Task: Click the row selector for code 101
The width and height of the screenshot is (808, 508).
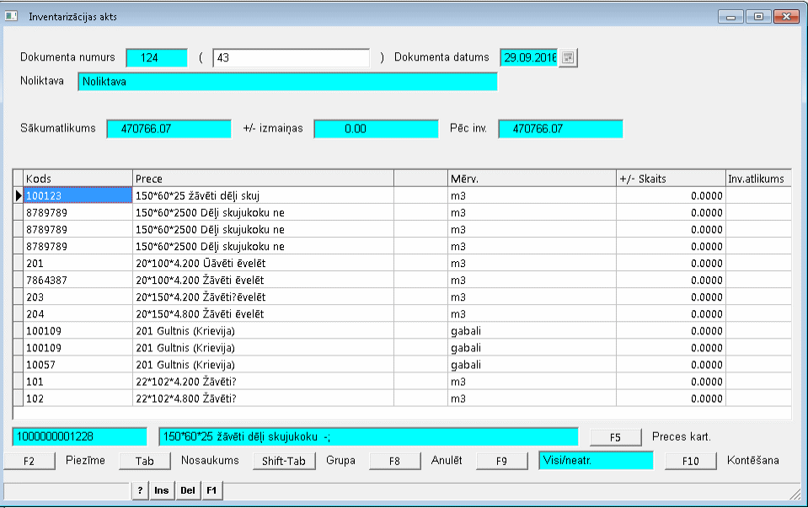Action: (x=19, y=382)
